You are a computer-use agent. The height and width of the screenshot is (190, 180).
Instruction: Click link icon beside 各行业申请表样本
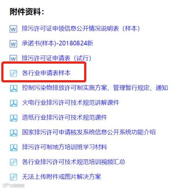click(13, 73)
